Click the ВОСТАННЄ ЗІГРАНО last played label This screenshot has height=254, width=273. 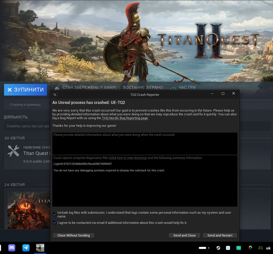click(x=143, y=87)
